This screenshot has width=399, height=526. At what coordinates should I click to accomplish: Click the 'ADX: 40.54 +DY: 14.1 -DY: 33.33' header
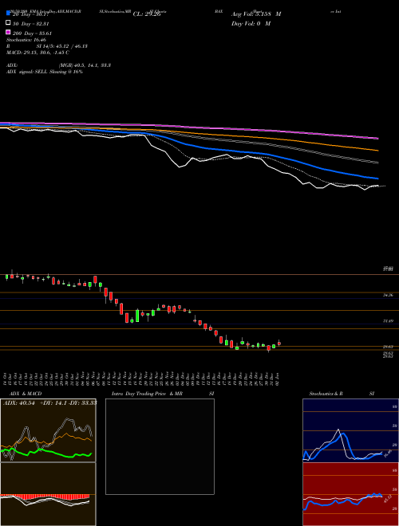click(x=50, y=402)
